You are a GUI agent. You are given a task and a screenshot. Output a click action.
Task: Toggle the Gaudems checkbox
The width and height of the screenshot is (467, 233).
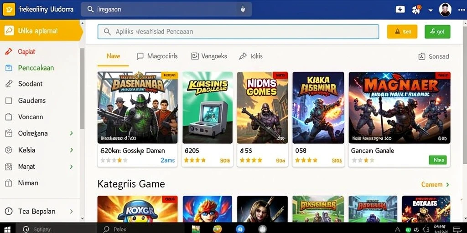[9, 101]
